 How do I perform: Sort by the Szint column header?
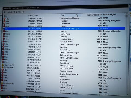(5, 16)
